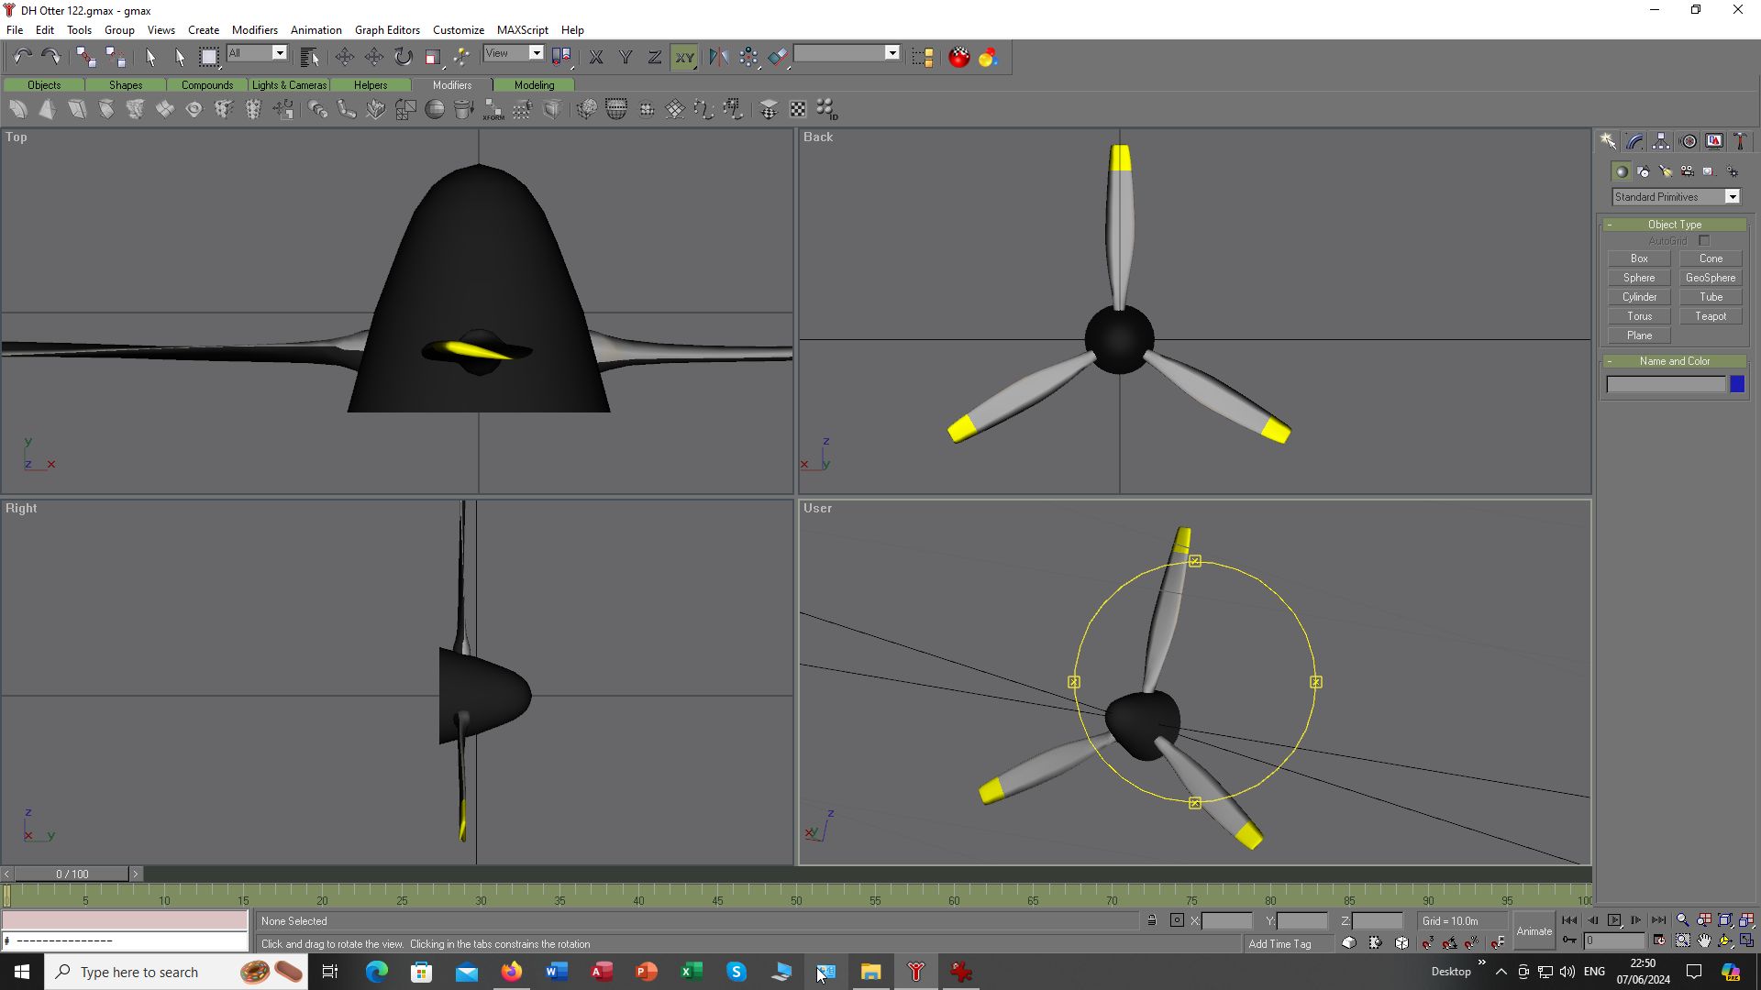Toggle the AutoGrid checkbox

click(x=1704, y=241)
